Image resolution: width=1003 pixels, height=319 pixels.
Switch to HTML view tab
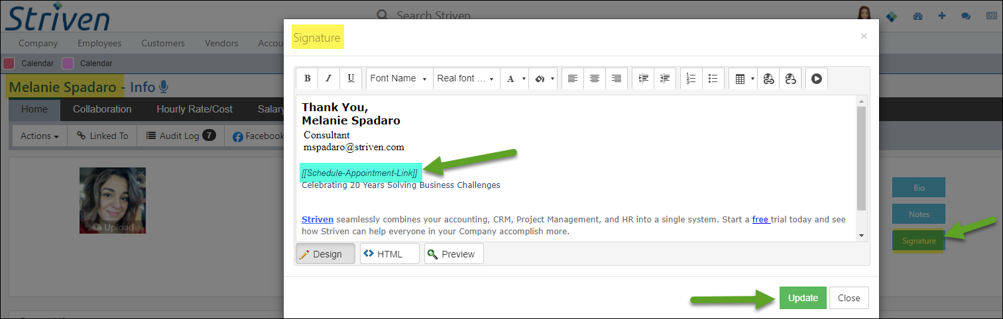[390, 253]
